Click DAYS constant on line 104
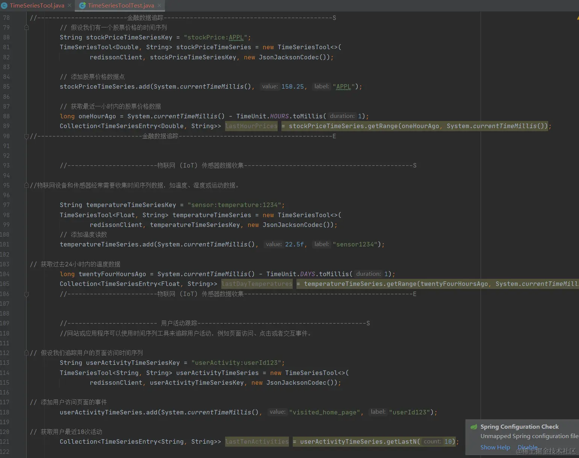Screen dimensions: 579x458 [x=308, y=274]
